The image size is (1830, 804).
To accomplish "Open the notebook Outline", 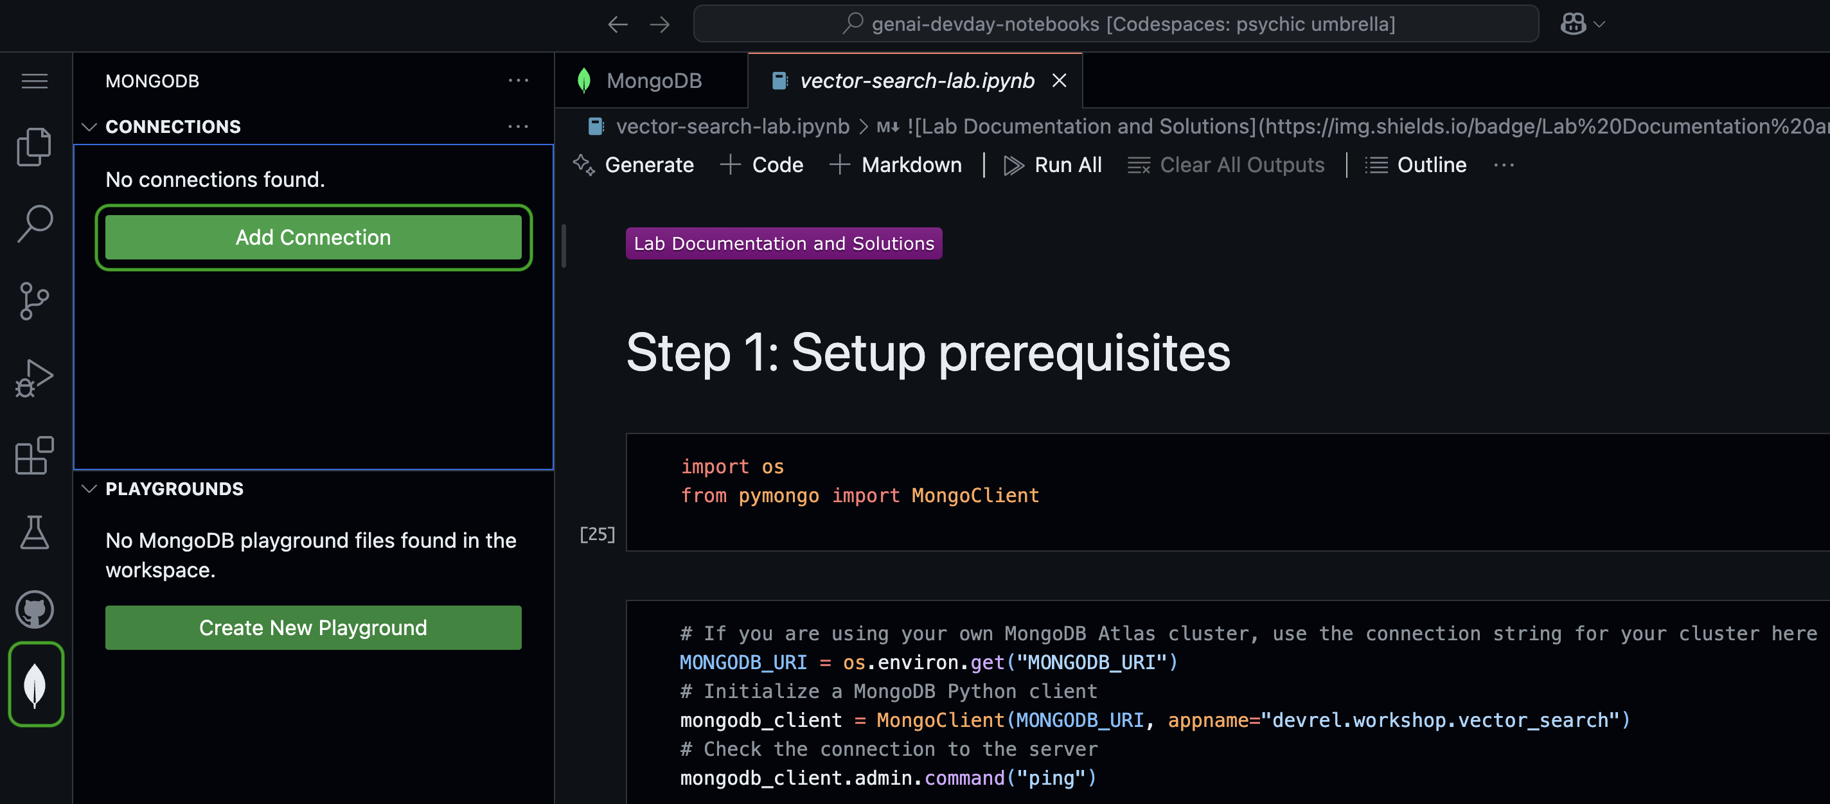I will click(1416, 166).
